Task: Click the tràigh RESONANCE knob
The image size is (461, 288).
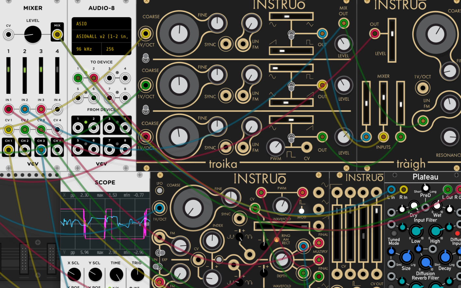Action: click(450, 137)
